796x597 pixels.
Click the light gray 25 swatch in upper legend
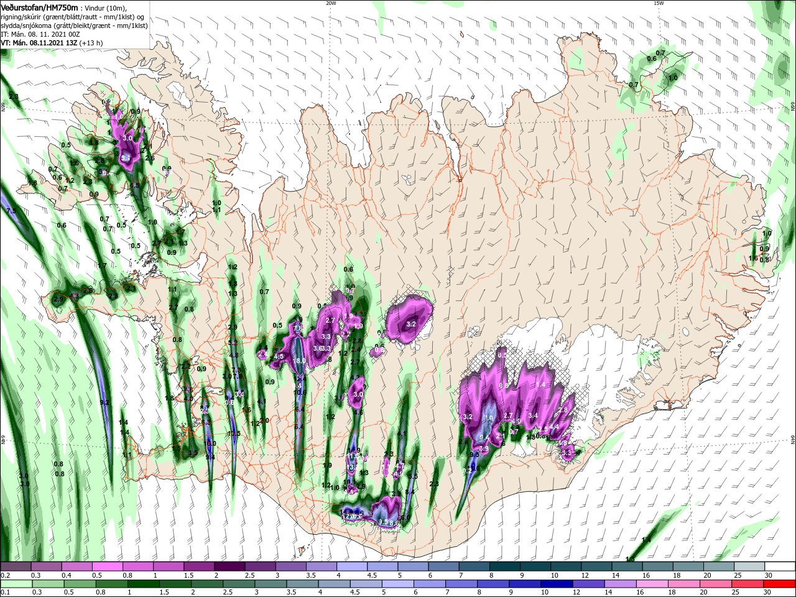[749, 566]
